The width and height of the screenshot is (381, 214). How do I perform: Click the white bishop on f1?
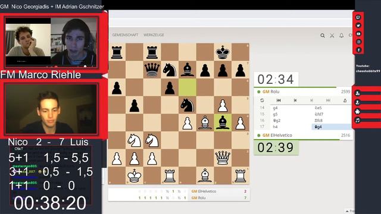[205, 175]
